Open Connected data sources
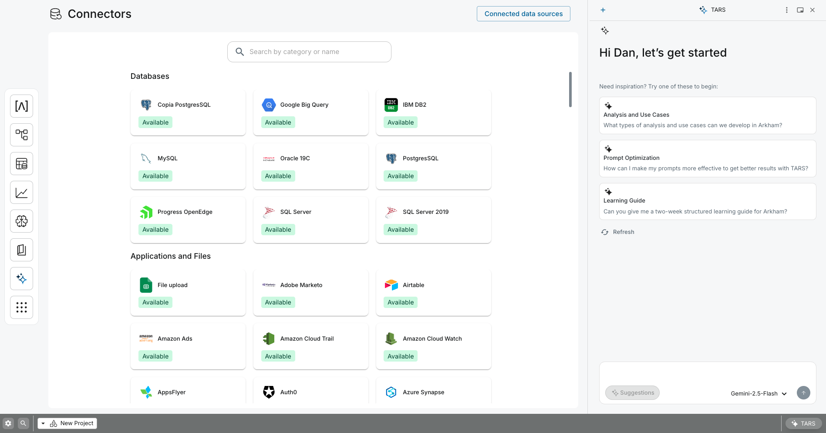Screen dimensions: 826x433 (523, 14)
